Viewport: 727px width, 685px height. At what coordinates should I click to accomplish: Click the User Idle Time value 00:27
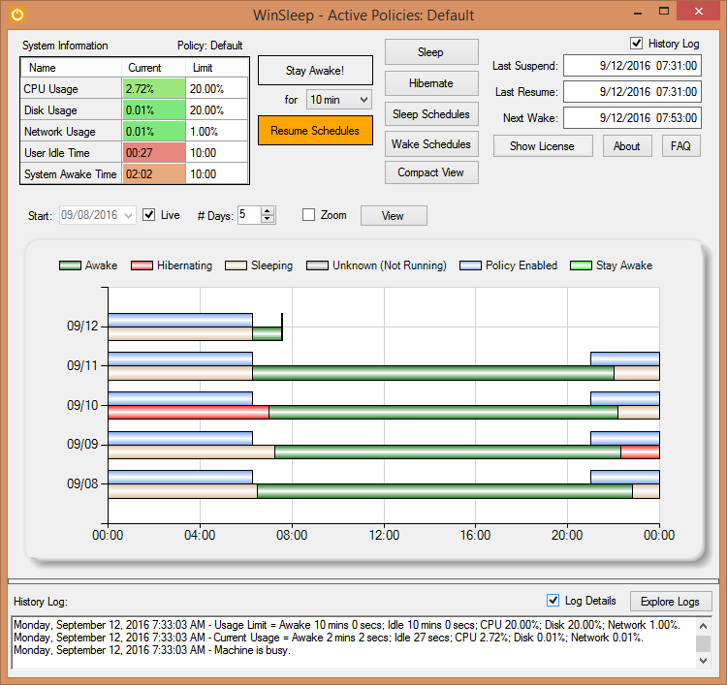tap(154, 152)
